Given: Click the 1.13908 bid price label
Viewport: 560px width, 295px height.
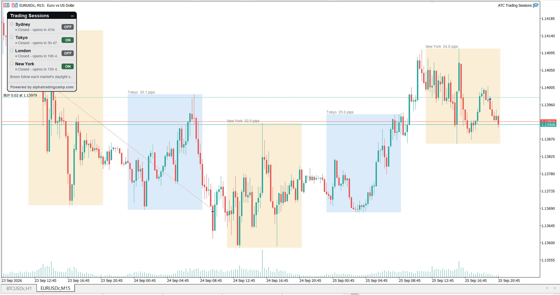Looking at the screenshot, I should [548, 125].
